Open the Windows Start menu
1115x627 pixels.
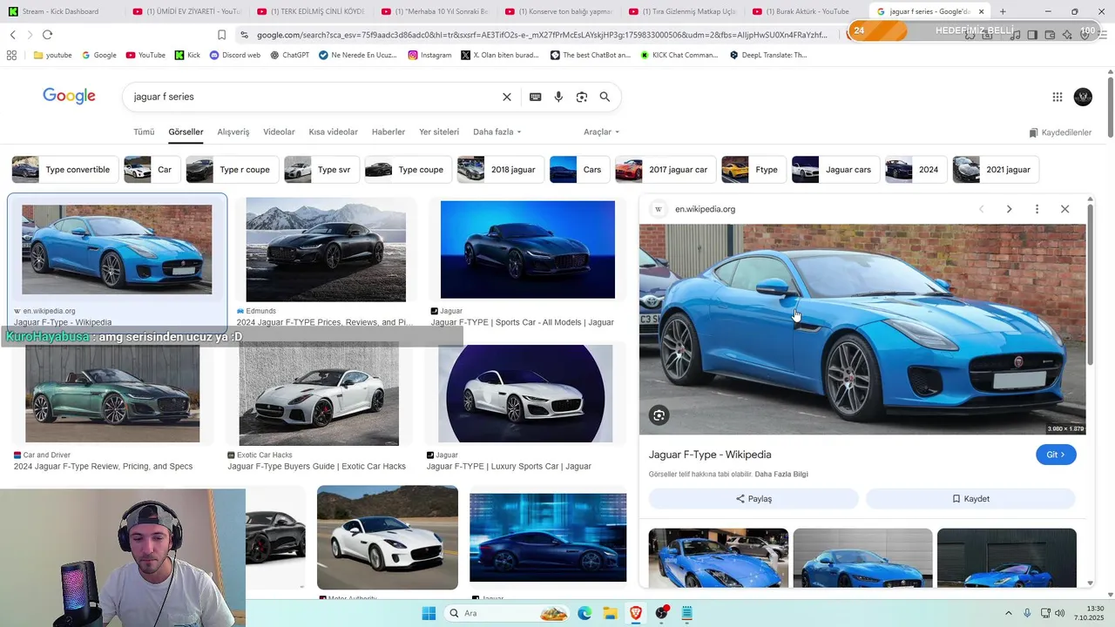[x=429, y=613]
